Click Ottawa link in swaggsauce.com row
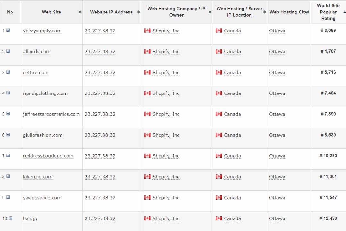The image size is (346, 231). click(277, 198)
